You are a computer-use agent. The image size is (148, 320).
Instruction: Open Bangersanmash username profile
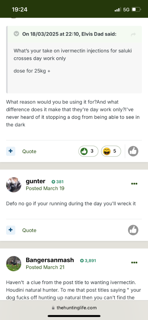click(50, 260)
